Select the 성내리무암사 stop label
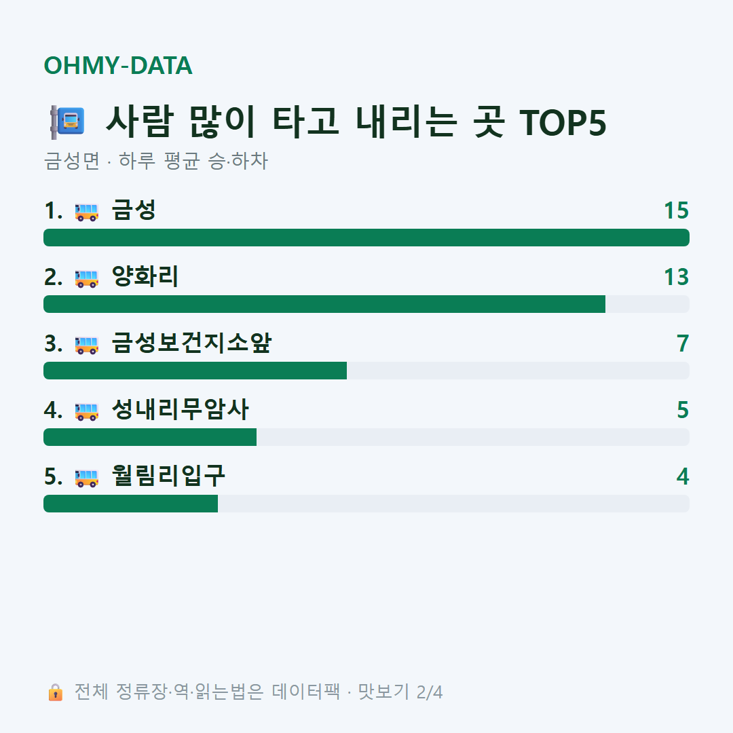733x733 pixels. point(180,409)
